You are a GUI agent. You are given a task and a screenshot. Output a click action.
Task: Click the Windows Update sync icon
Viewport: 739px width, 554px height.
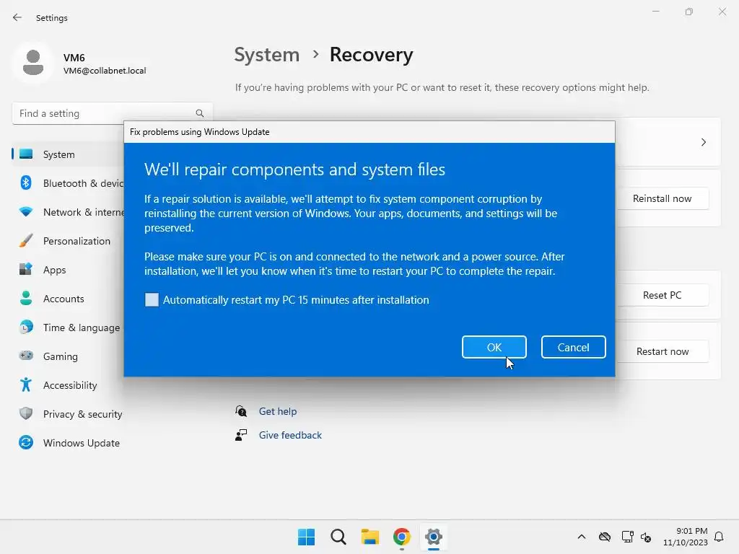[26, 442]
